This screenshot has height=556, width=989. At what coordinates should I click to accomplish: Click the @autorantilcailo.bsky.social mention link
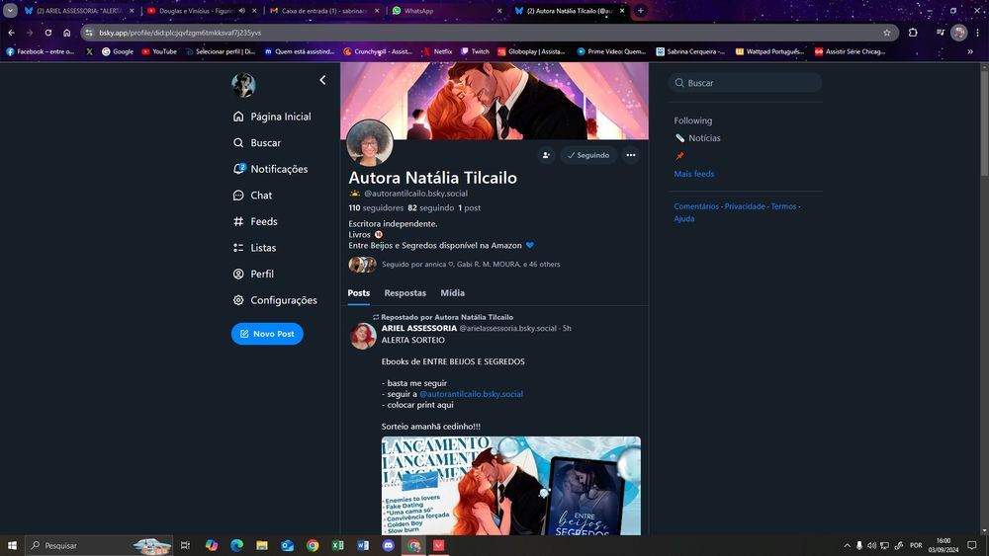471,394
